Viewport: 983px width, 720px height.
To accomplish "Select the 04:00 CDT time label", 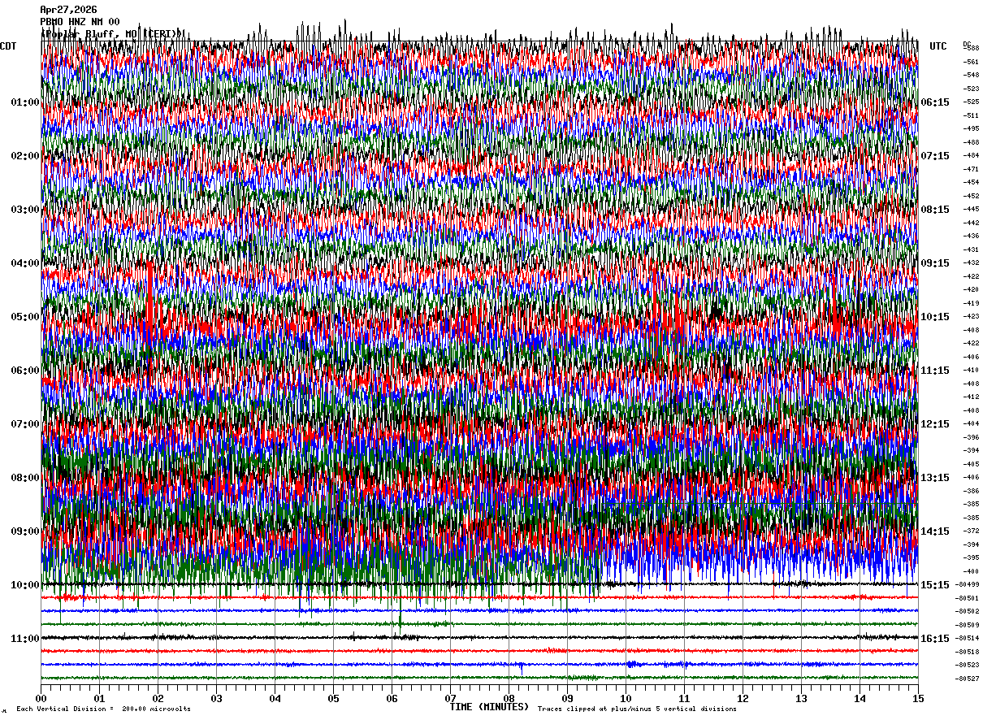I will [25, 263].
